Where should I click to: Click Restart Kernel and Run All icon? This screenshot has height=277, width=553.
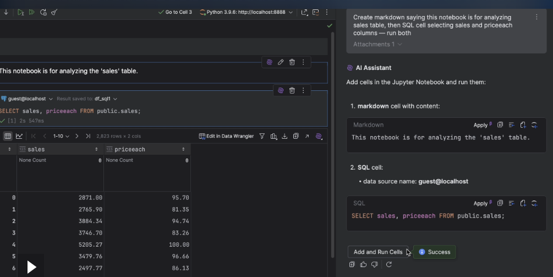(x=43, y=12)
